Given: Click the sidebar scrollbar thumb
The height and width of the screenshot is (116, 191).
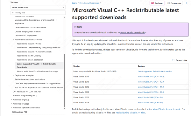Looking at the screenshot, I should (64, 80).
